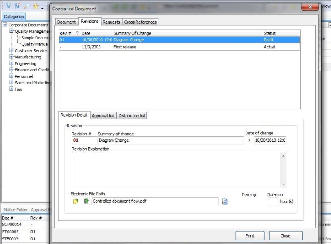
Task: Expand the Personnel tree node
Action: 11,76
